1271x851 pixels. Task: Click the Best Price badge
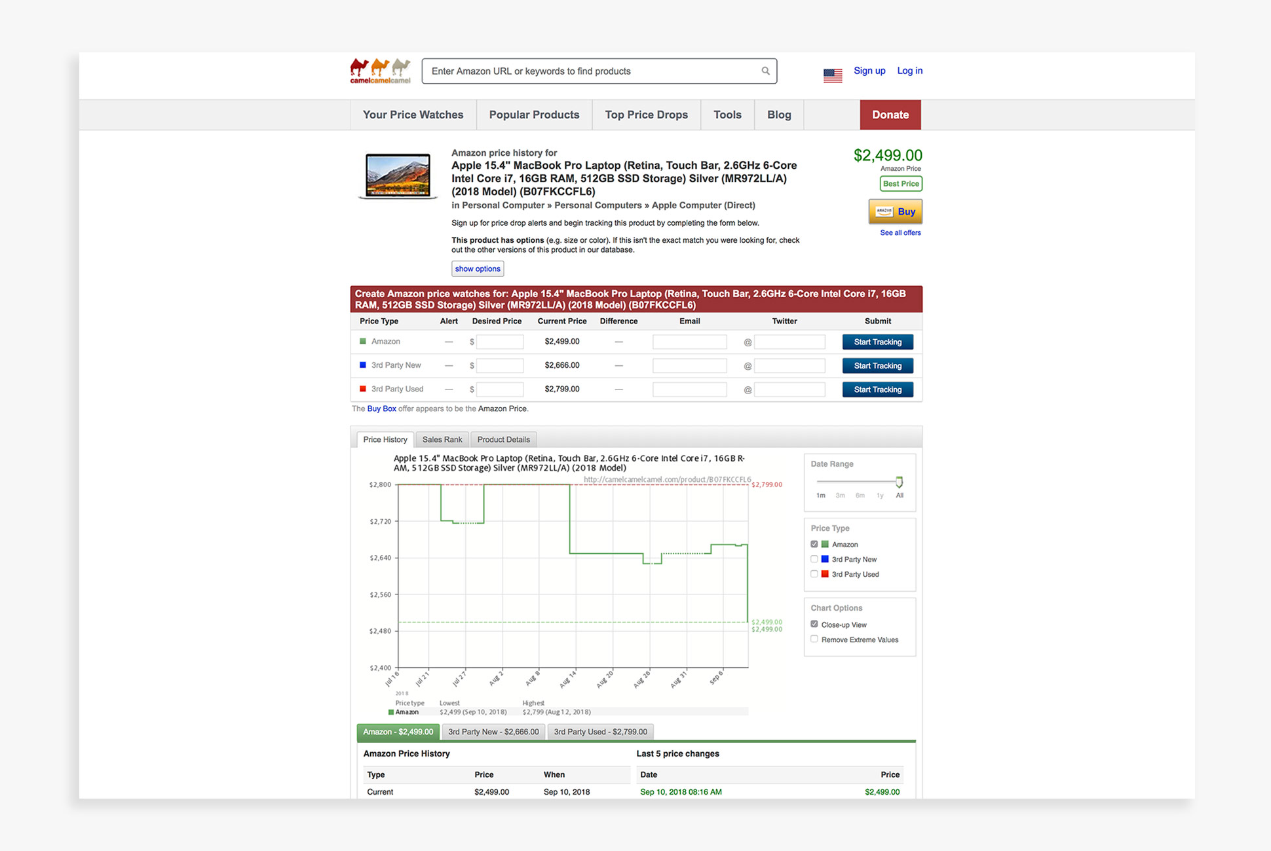[x=900, y=184]
